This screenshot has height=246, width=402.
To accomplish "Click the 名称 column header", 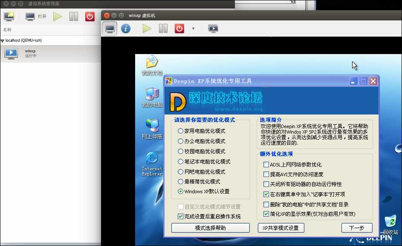I will pos(7,30).
